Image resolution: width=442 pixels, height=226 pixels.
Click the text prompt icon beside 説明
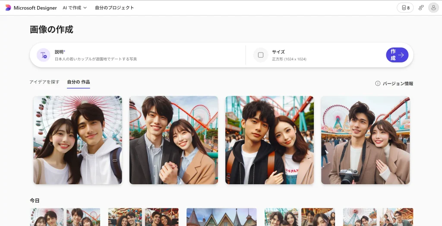[43, 55]
